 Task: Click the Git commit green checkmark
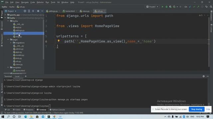194,7
